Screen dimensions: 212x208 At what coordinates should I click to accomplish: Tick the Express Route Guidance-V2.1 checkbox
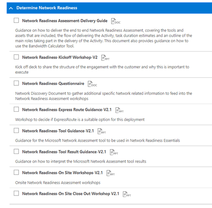tap(16, 109)
